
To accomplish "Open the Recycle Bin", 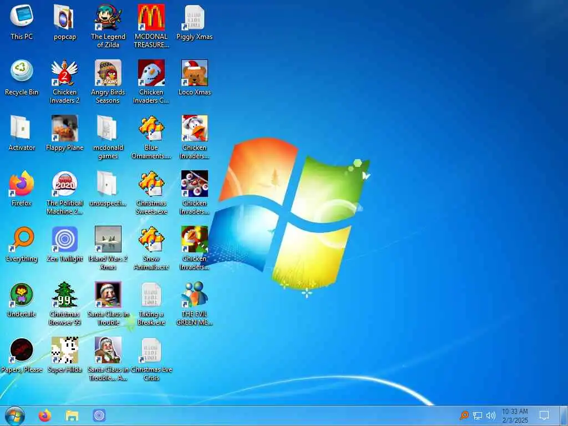I will click(22, 78).
